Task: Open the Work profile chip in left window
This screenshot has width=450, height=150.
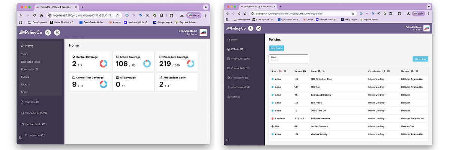Action: coord(194,15)
